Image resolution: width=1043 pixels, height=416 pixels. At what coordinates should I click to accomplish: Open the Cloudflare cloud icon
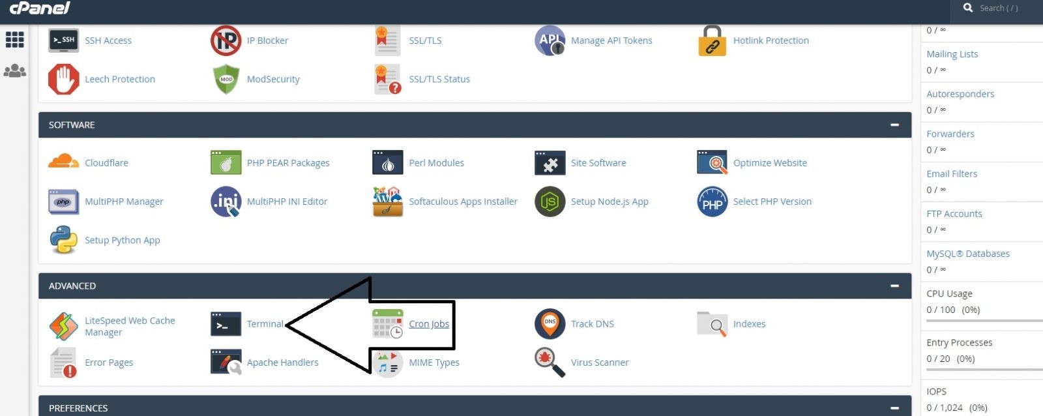coord(63,162)
